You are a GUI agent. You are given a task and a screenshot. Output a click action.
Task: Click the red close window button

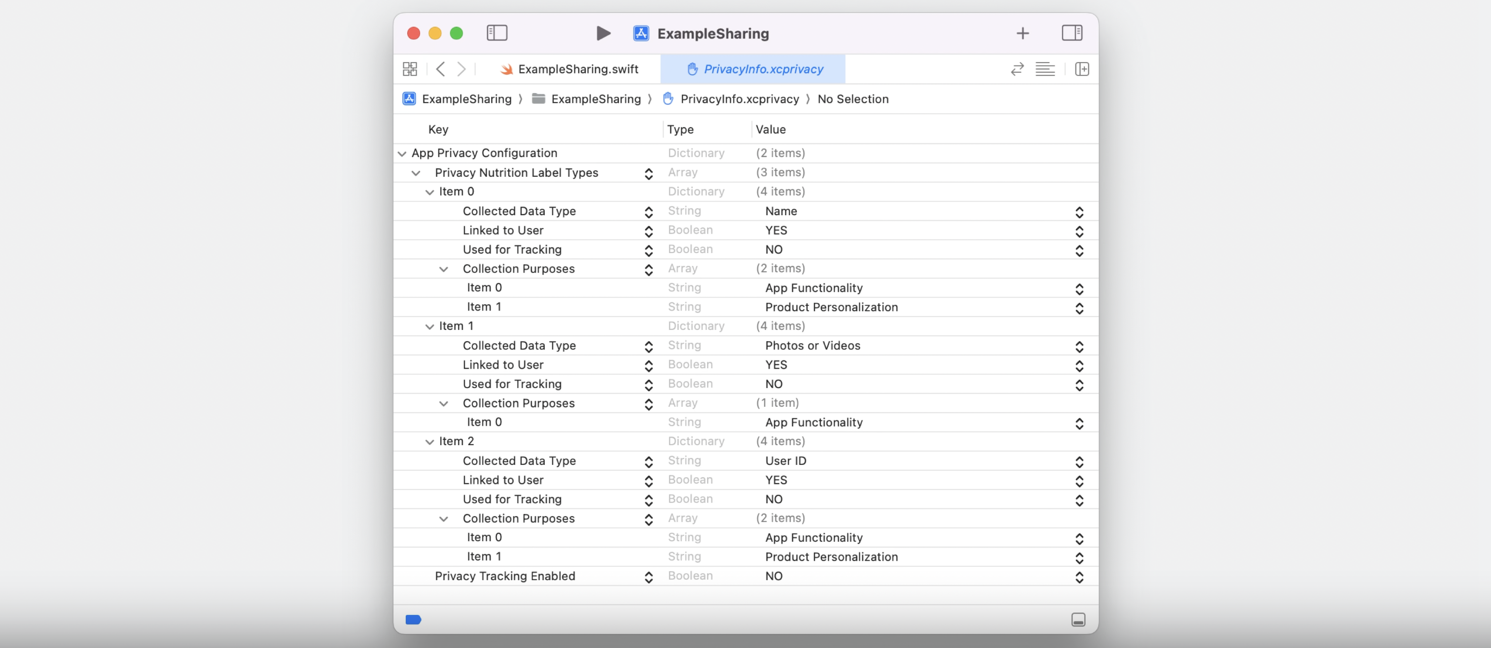413,33
